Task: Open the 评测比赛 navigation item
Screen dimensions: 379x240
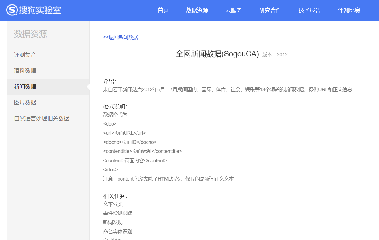Action: click(349, 11)
